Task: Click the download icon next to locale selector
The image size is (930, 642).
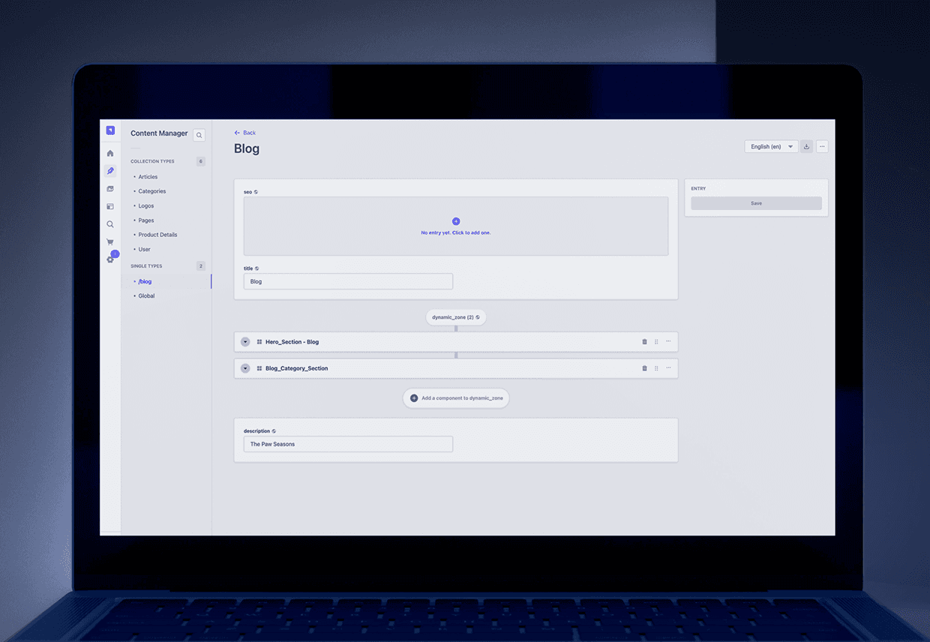Action: (x=806, y=147)
